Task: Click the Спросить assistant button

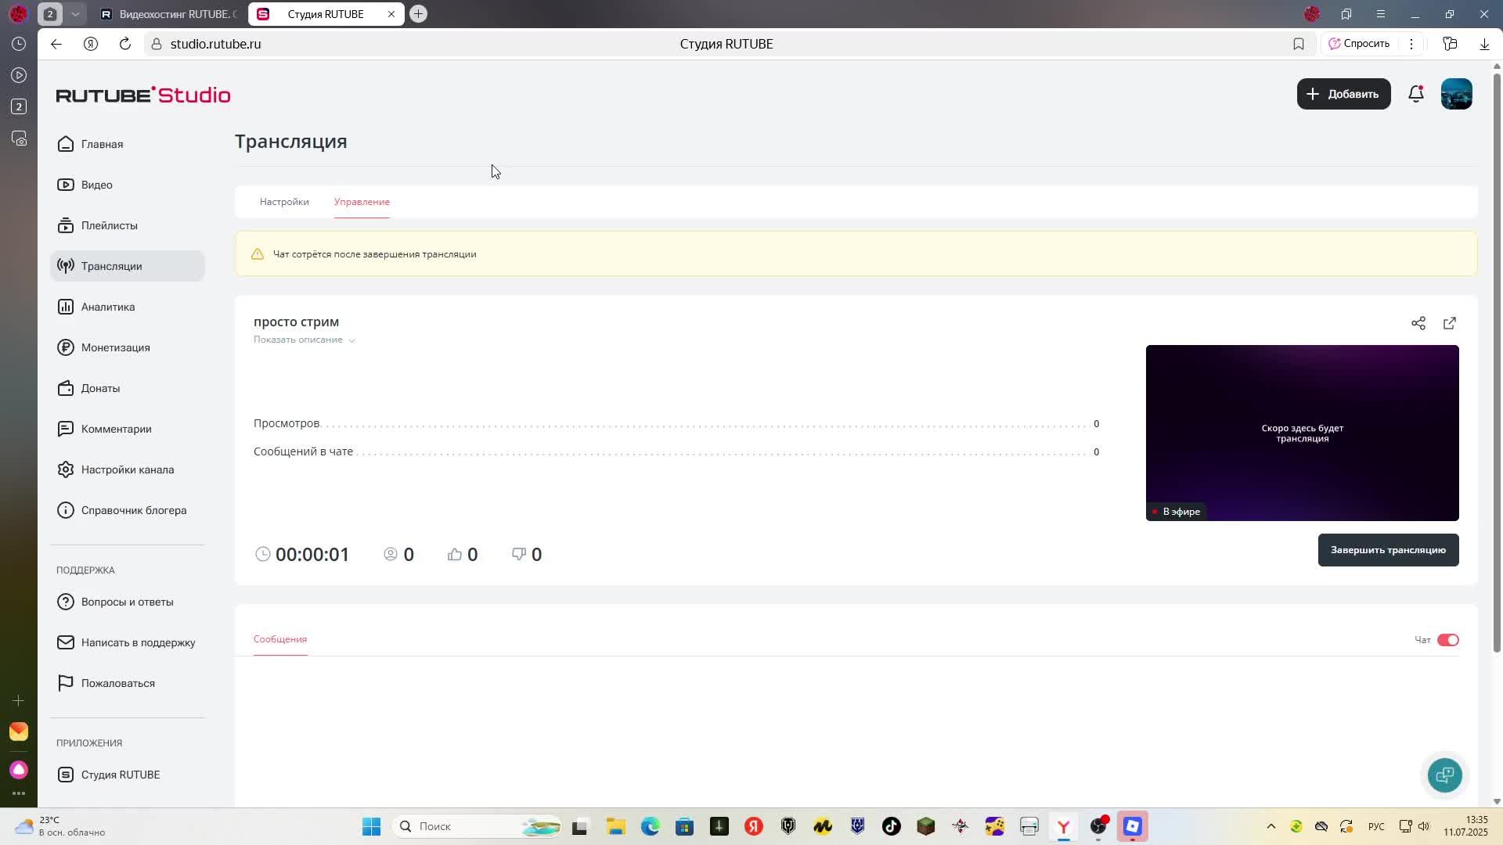Action: (1359, 44)
